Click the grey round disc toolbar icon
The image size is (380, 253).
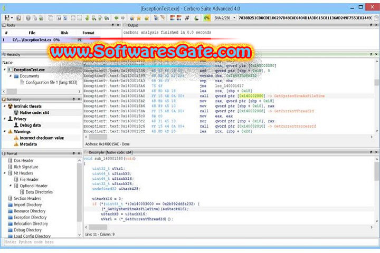click(x=28, y=18)
